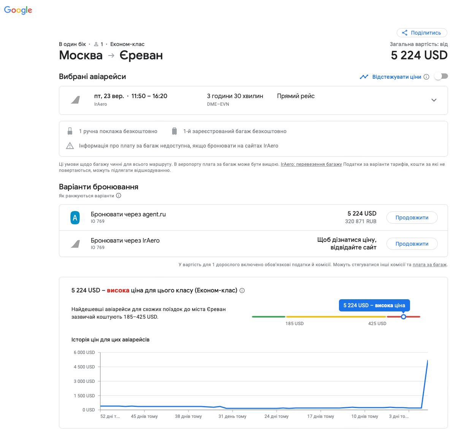Click the IrAero airline logo in flight card
This screenshot has width=456, height=435.
(x=76, y=100)
